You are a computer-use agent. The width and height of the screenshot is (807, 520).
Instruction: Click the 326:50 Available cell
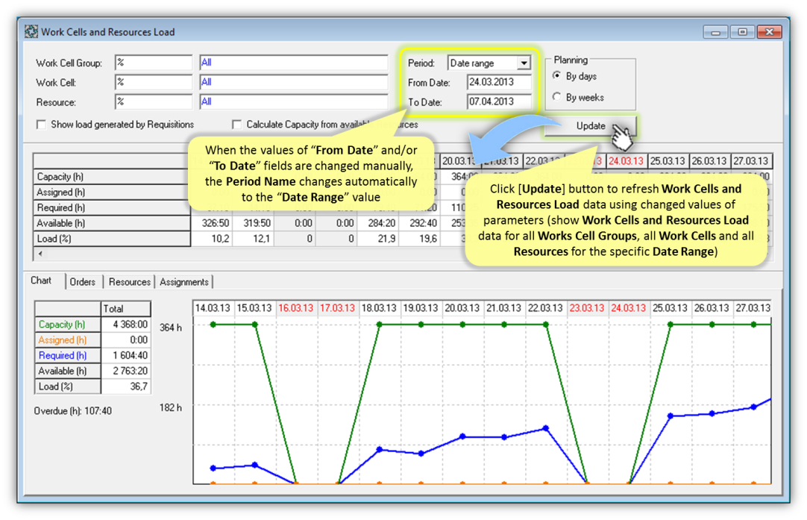(211, 223)
